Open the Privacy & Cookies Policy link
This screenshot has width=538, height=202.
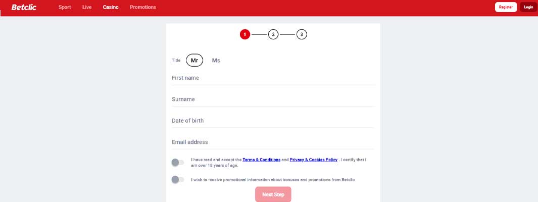[x=314, y=160]
